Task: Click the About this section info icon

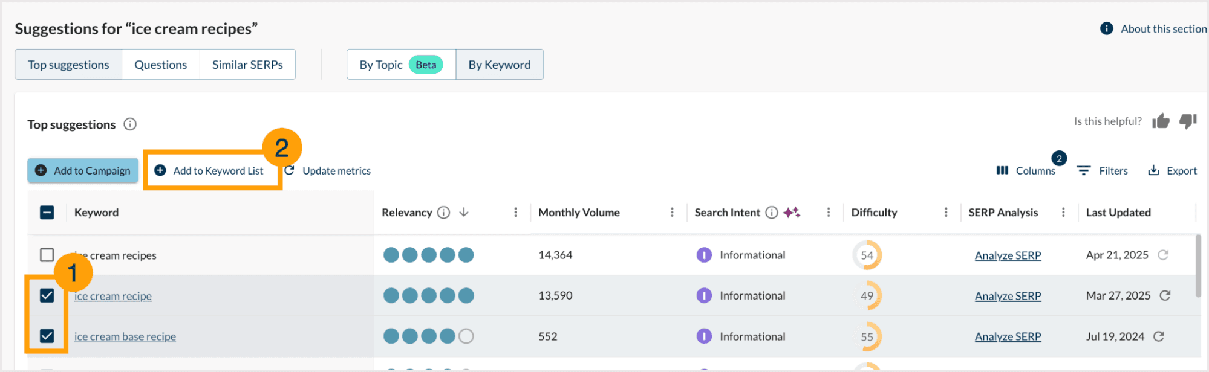Action: click(x=1106, y=28)
